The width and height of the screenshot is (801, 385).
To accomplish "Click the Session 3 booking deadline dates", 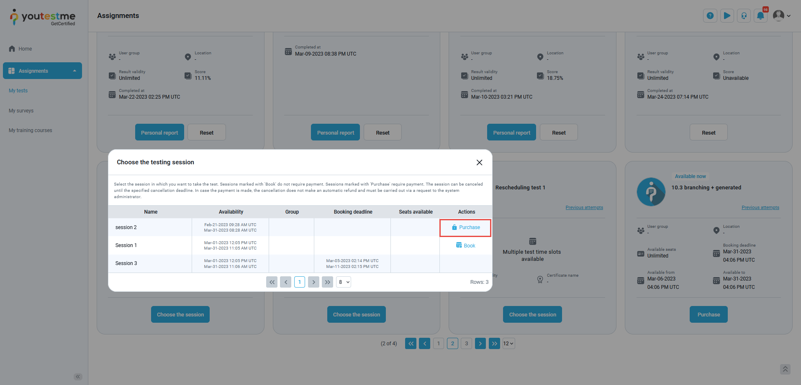I will 352,264.
